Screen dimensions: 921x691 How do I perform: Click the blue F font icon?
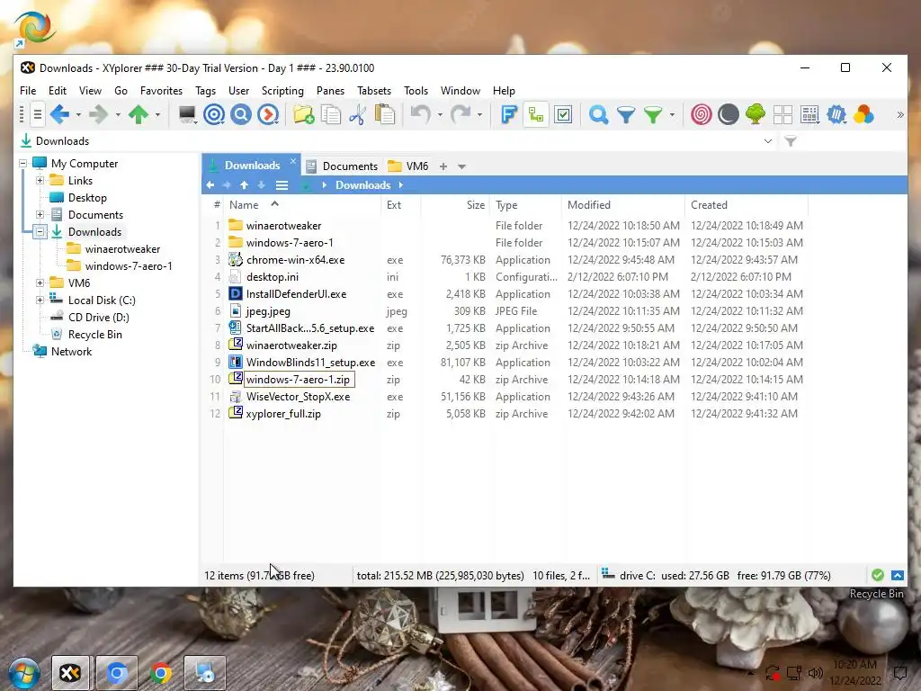509,114
